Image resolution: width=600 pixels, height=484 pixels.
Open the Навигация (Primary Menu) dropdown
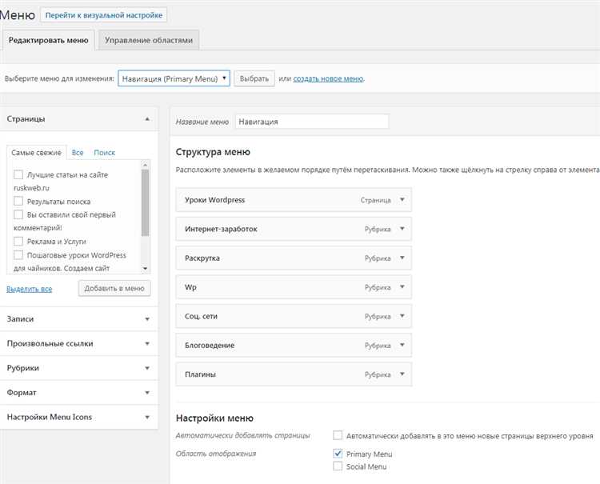click(174, 78)
